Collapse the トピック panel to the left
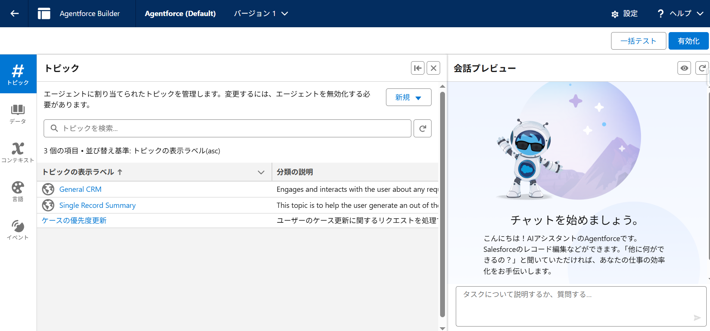710x331 pixels. click(x=418, y=68)
